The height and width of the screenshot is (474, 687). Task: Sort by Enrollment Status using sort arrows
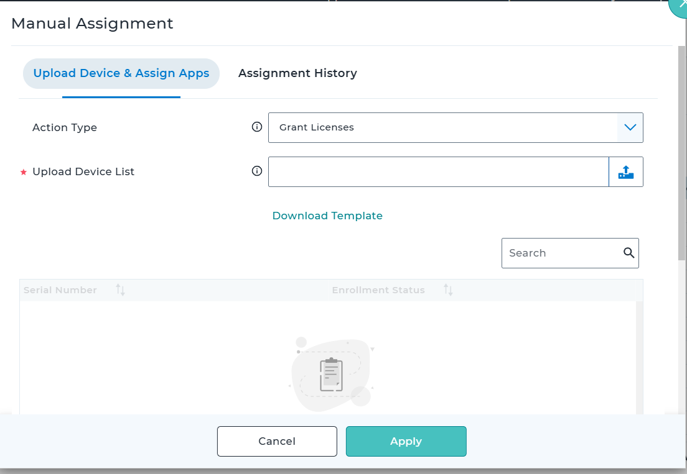448,290
